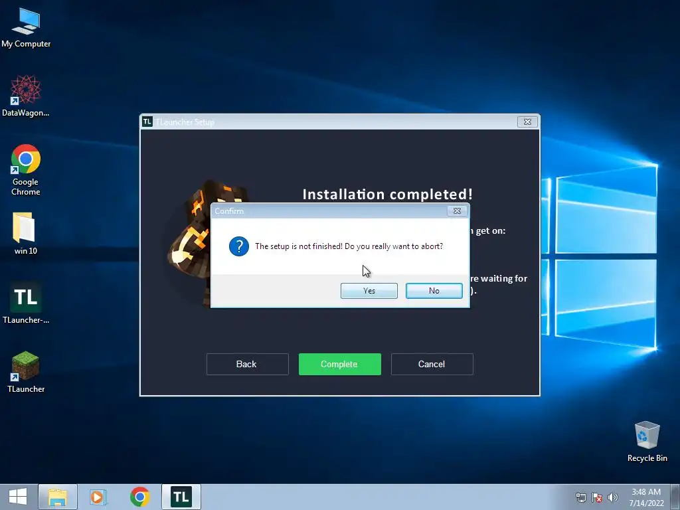Click the Back button in TLauncher Setup

247,365
